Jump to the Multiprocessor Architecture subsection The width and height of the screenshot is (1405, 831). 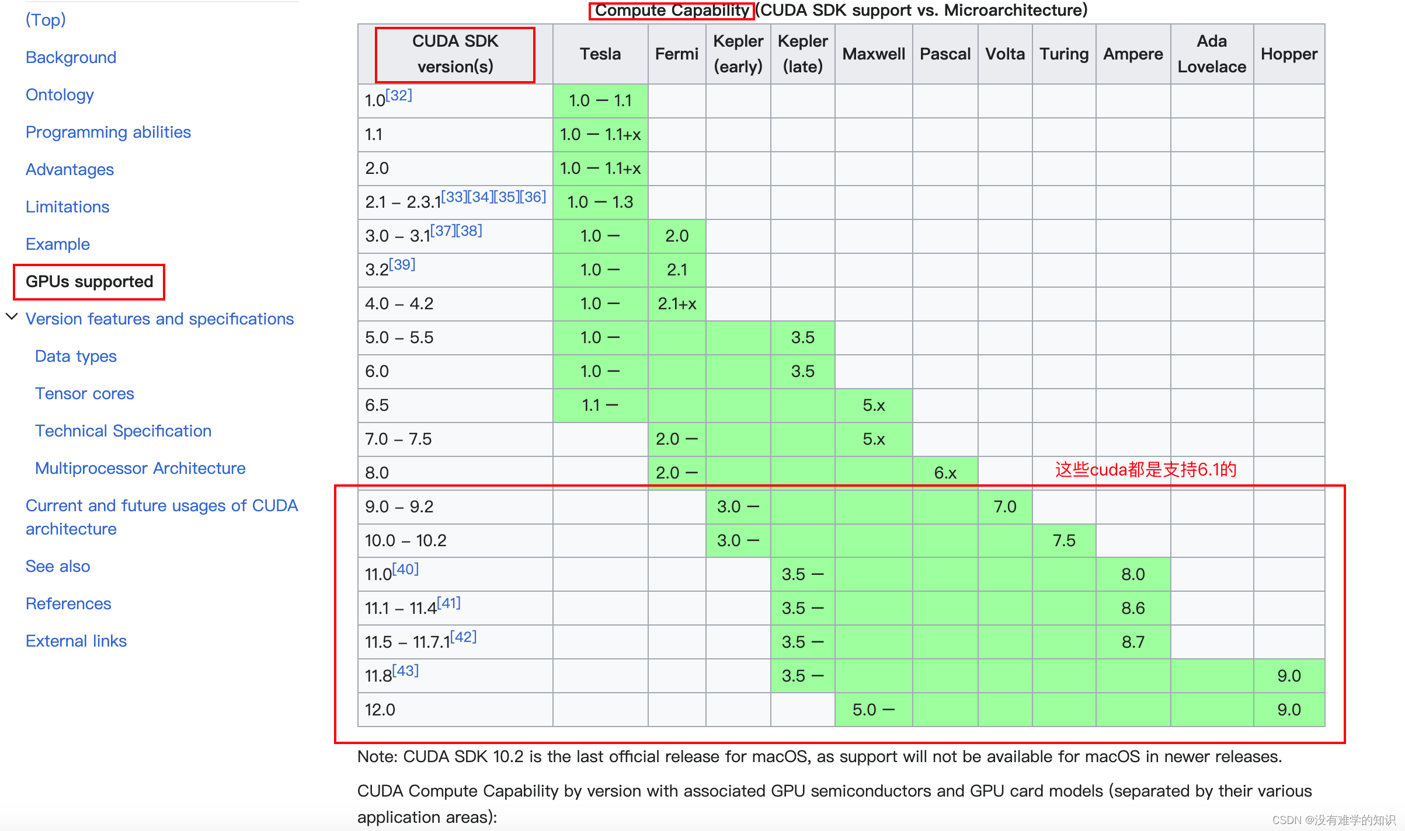140,468
